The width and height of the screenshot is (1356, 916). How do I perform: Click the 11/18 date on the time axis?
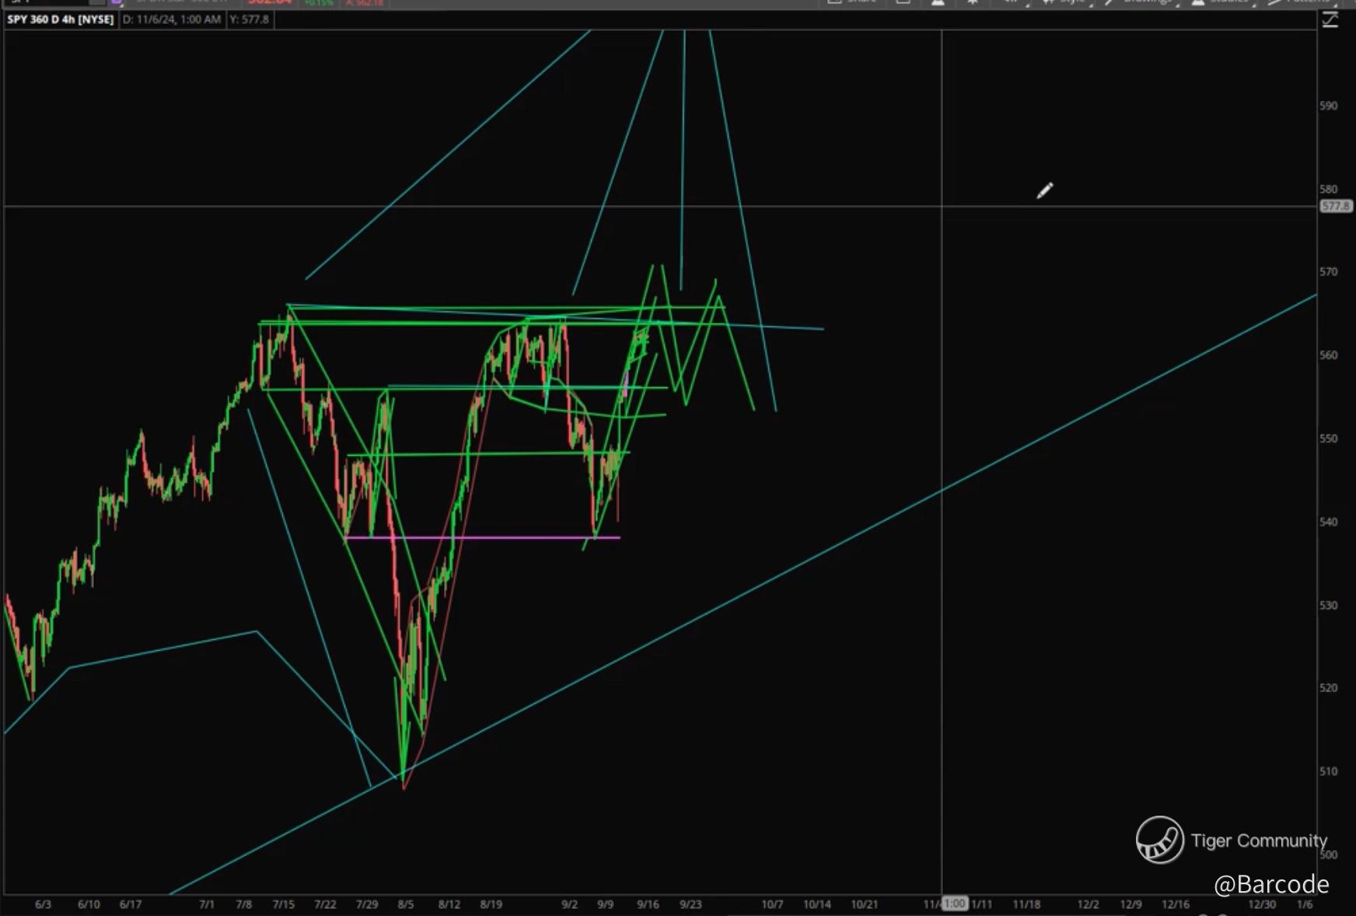tap(1027, 904)
